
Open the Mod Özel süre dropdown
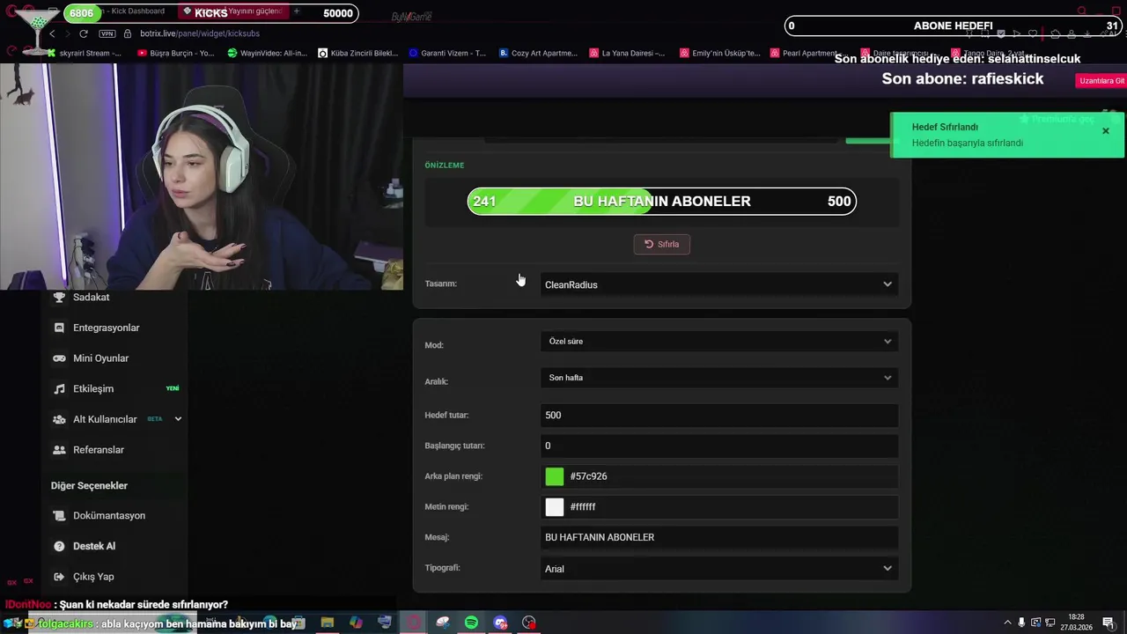pyautogui.click(x=718, y=342)
